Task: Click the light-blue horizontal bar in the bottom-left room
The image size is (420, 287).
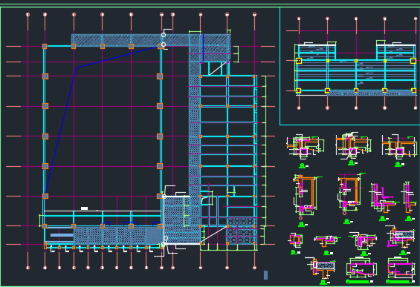Action: point(62,235)
